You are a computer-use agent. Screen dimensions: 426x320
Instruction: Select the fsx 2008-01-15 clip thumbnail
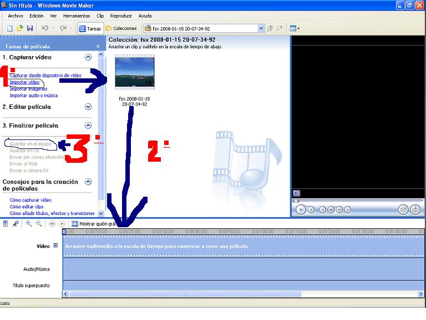coord(135,72)
